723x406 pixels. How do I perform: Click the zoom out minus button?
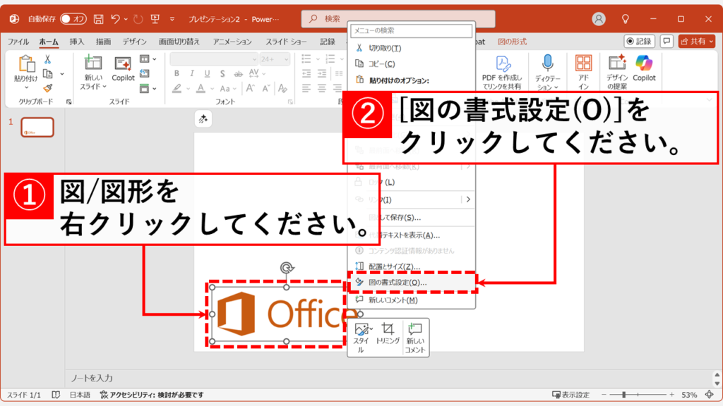(604, 395)
